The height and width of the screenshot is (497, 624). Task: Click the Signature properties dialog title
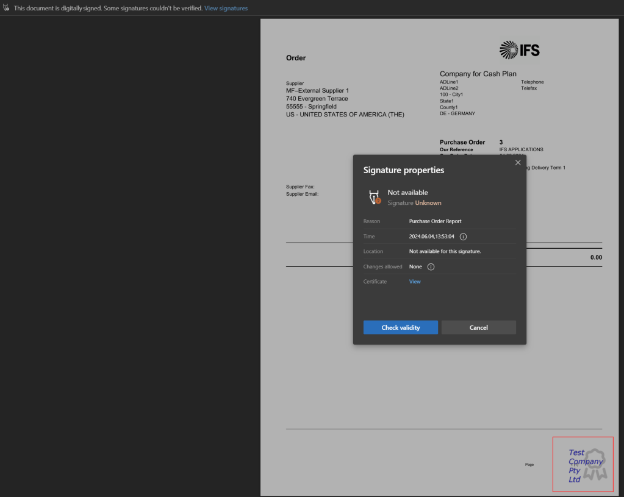click(x=404, y=170)
